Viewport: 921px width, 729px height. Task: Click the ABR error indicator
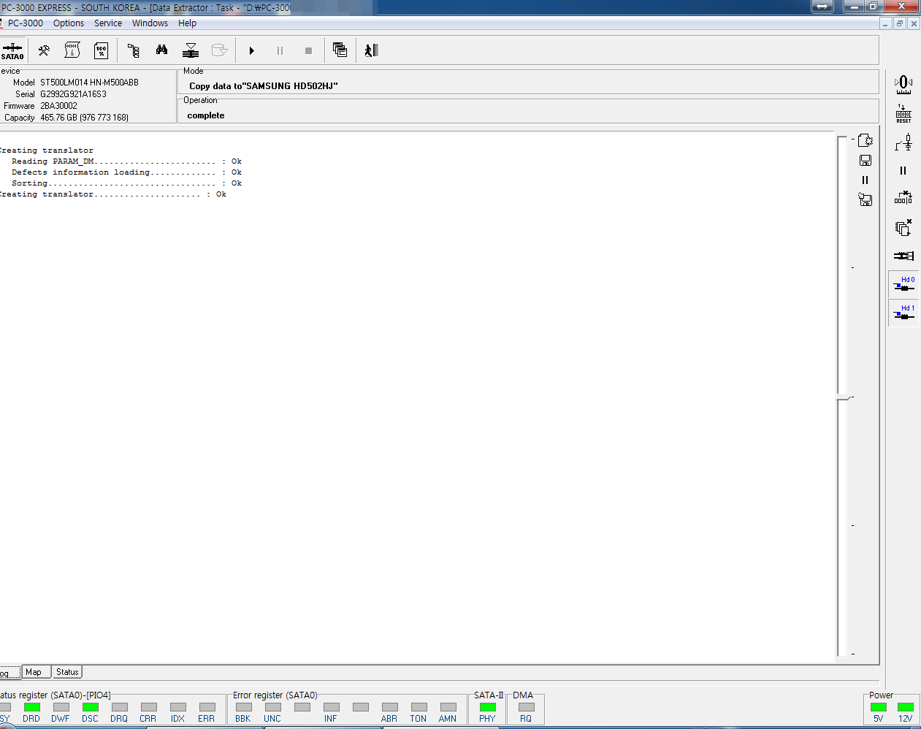pos(389,707)
